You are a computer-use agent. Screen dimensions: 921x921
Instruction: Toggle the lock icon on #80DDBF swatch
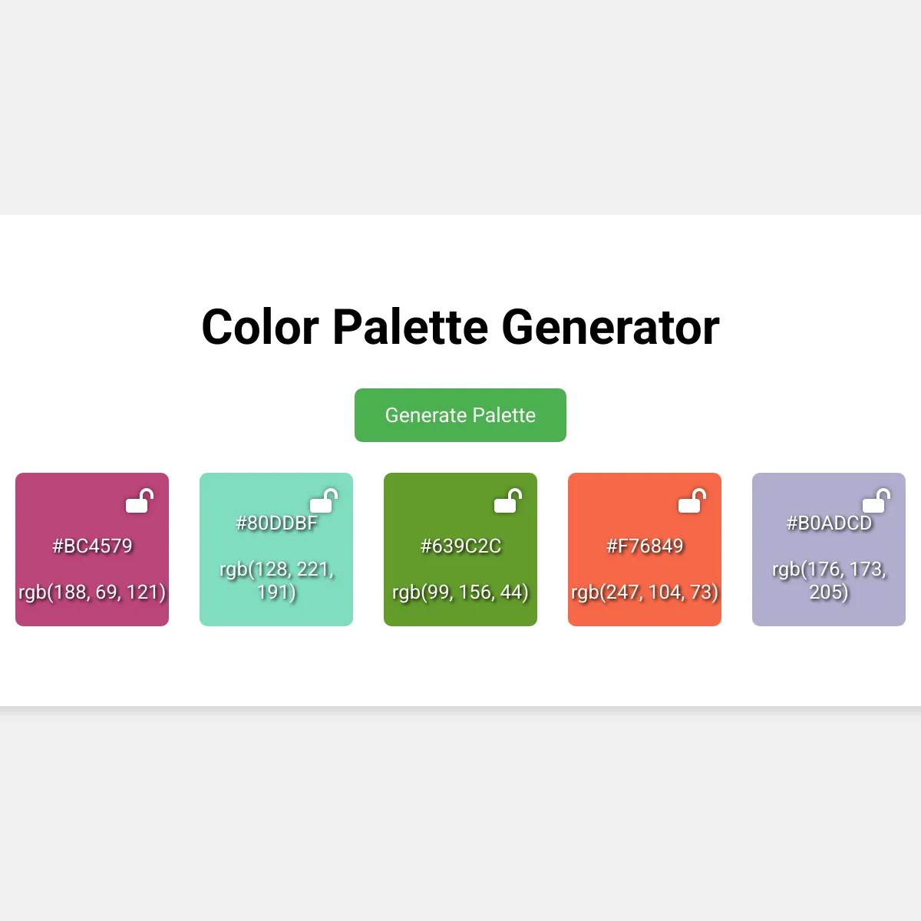pyautogui.click(x=324, y=500)
